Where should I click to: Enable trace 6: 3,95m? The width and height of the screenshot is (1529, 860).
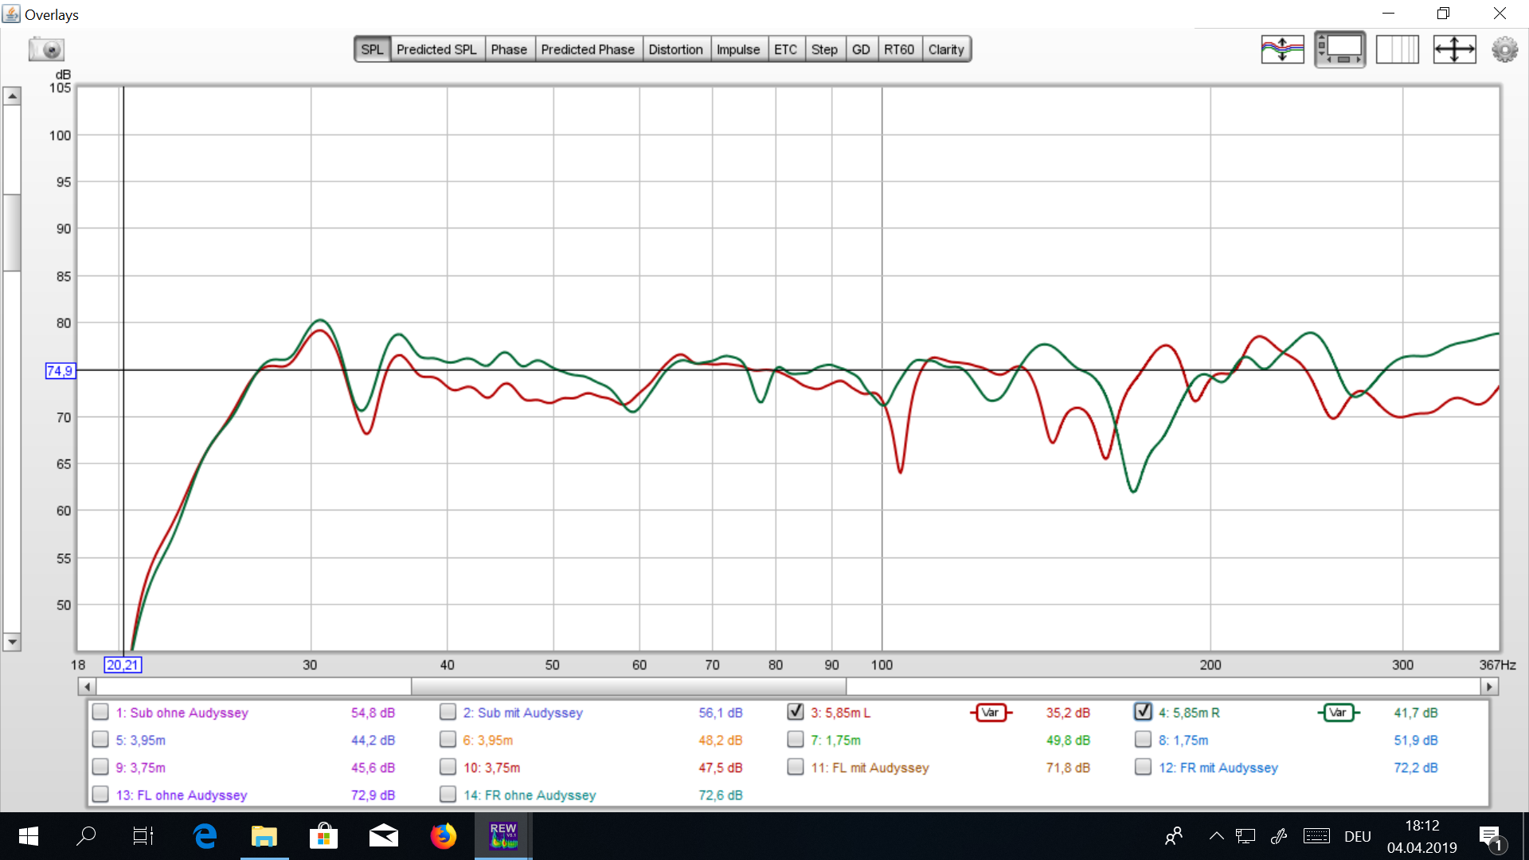click(448, 740)
